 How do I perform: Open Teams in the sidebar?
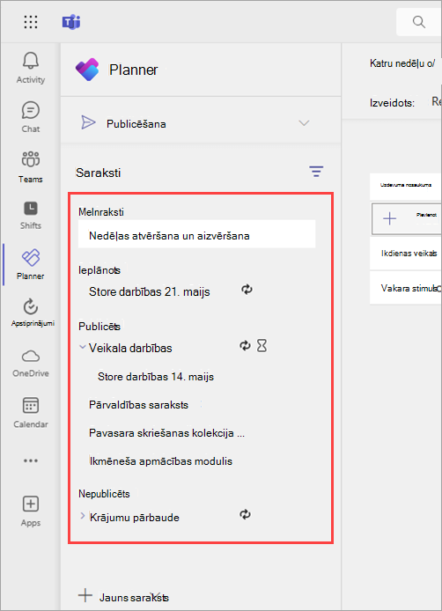click(x=31, y=167)
